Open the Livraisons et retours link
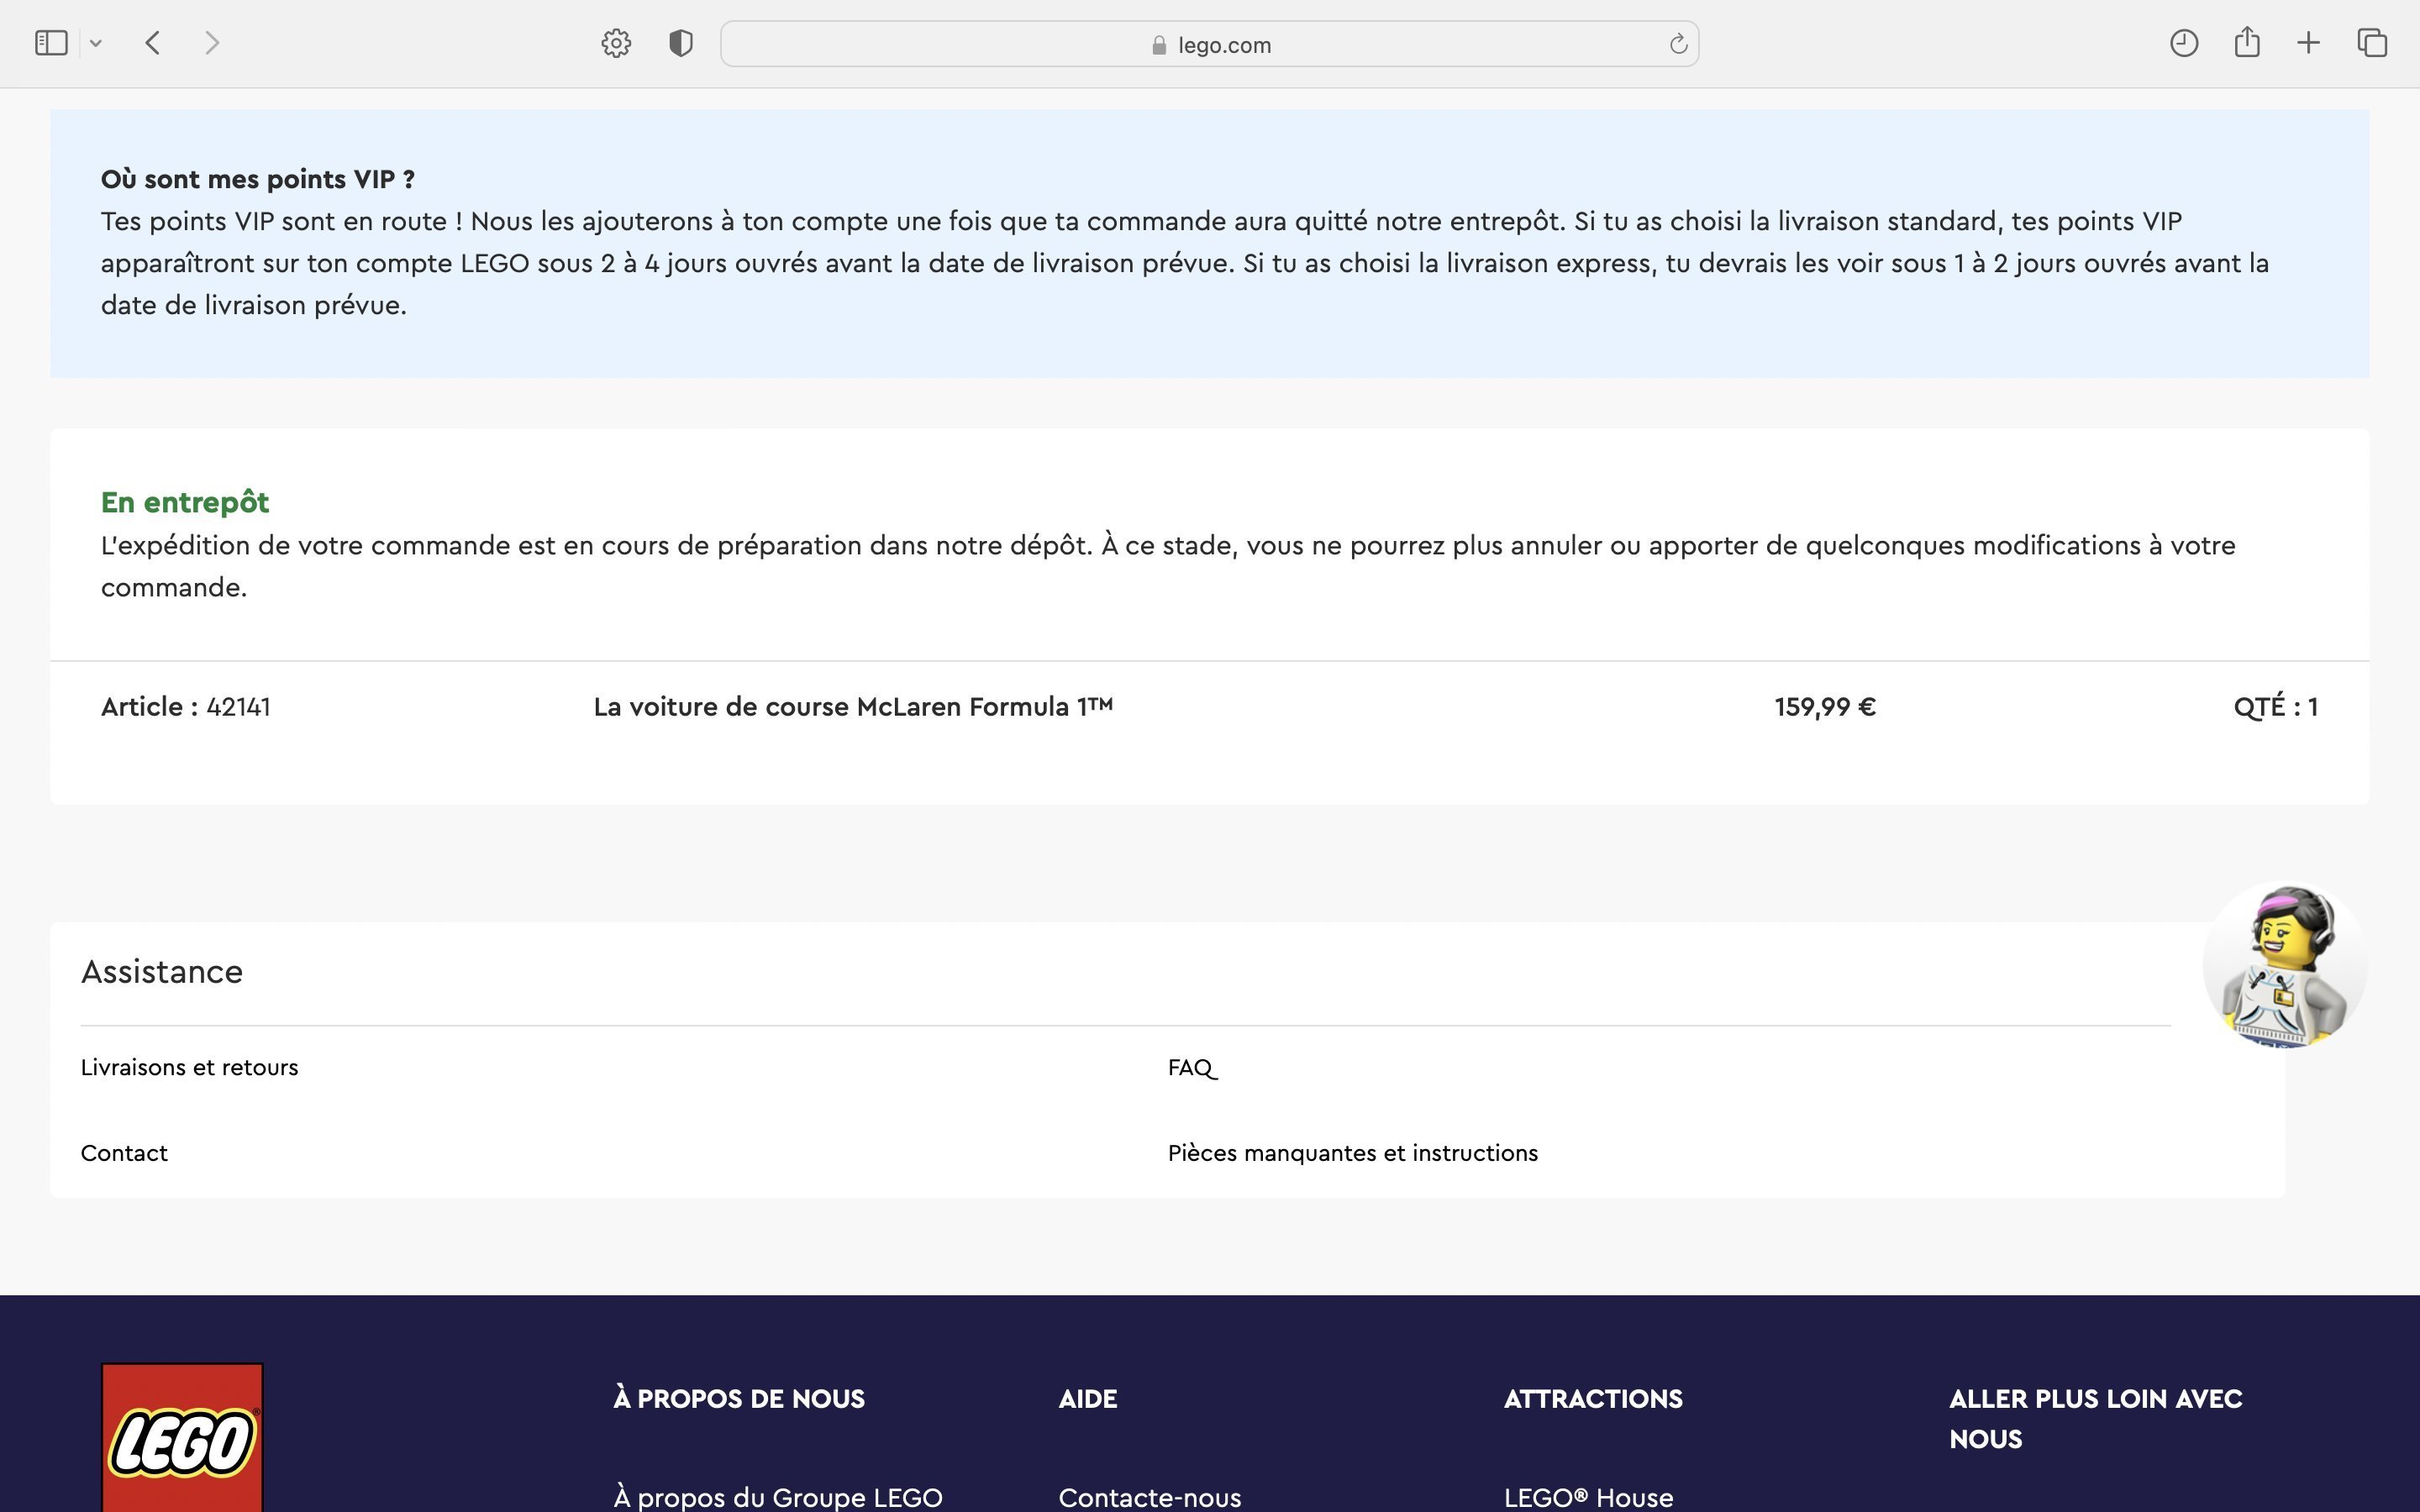The width and height of the screenshot is (2420, 1512). [x=189, y=1067]
